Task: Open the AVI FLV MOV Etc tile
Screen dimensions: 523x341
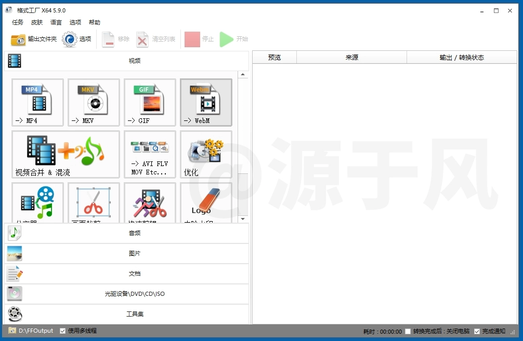Action: [150, 155]
